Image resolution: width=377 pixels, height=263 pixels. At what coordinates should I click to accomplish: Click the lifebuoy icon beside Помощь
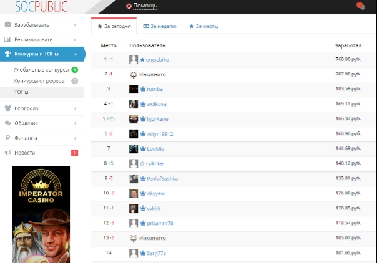tap(129, 6)
